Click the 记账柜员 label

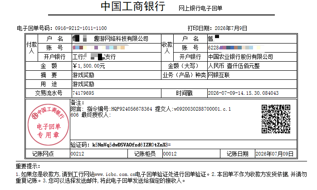click(x=145, y=154)
